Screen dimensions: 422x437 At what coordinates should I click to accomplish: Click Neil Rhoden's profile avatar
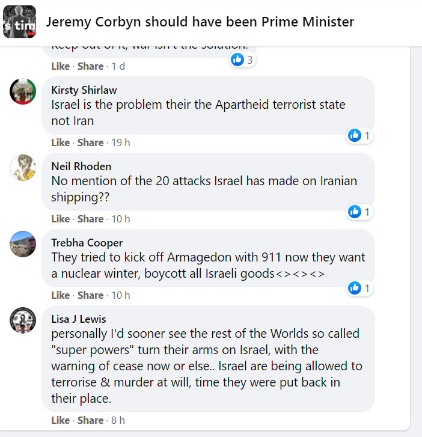pos(23,168)
